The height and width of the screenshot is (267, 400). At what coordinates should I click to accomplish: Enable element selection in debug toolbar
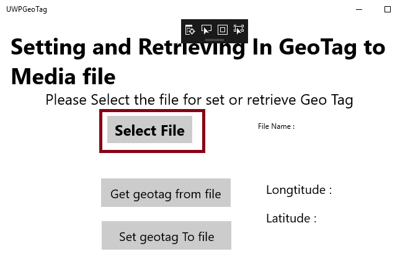point(207,29)
